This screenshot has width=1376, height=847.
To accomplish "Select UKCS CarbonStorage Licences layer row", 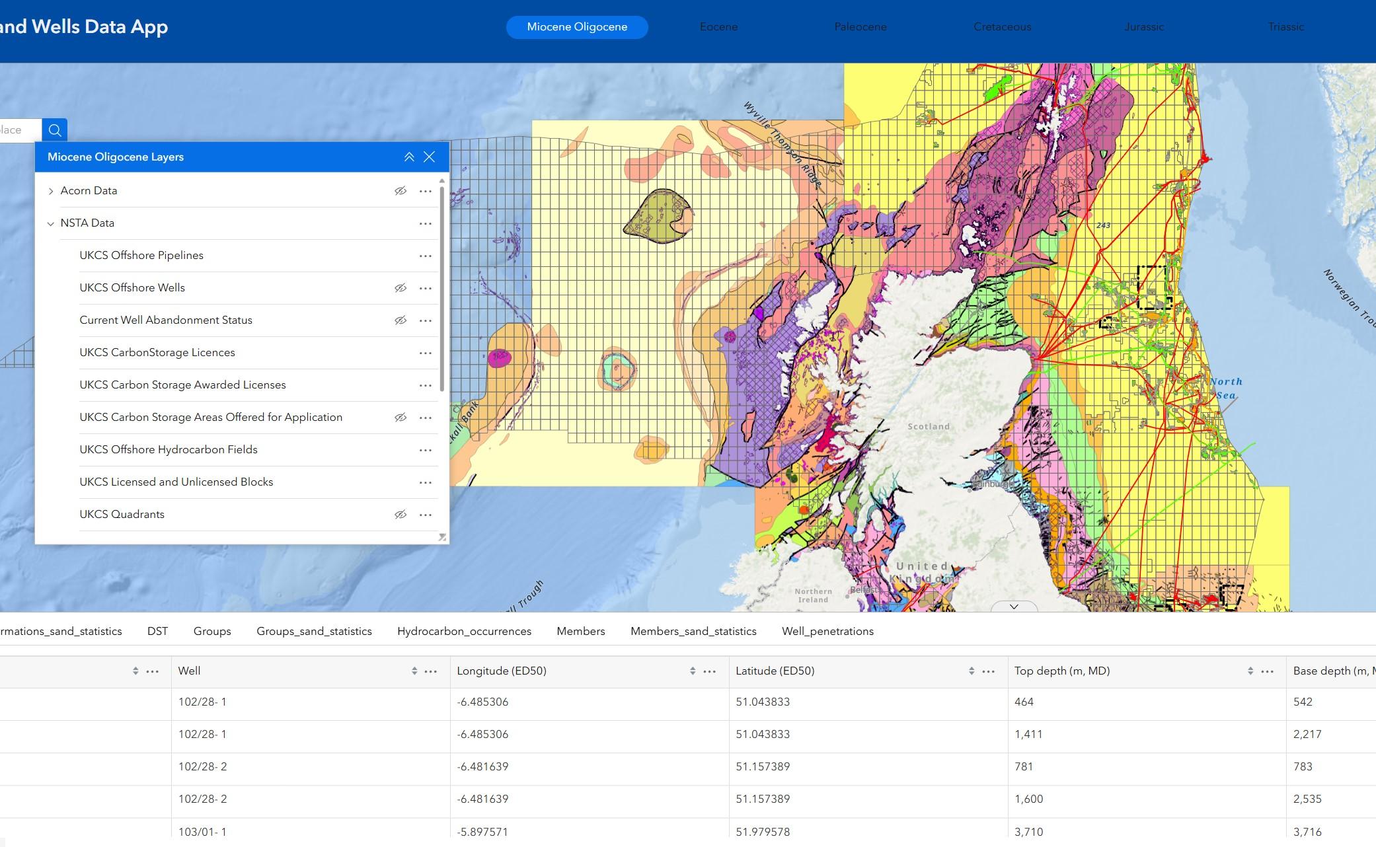I will (258, 353).
